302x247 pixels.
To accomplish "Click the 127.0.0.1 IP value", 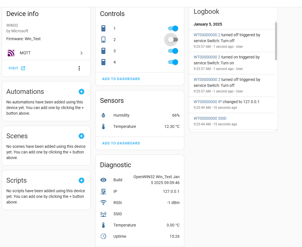I will [x=171, y=191].
